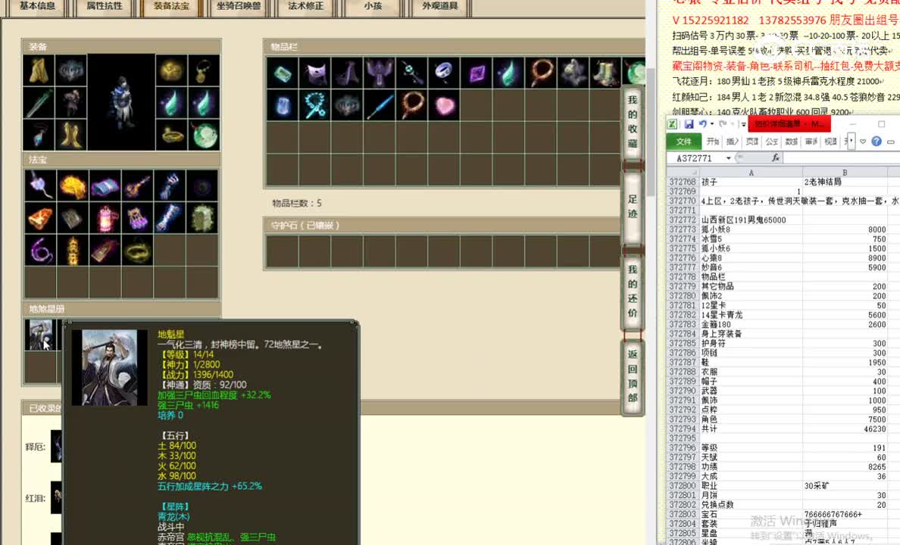Select the blue sword in the inventory grid
Screen dimensions: 900x545
pos(380,105)
